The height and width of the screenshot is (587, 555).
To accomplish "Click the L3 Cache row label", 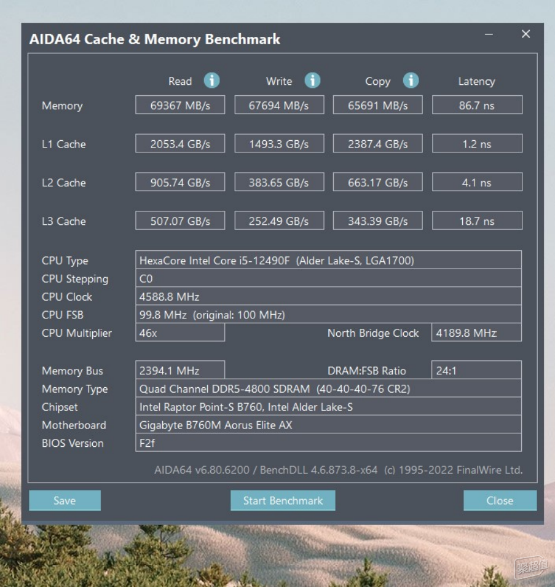I will pos(64,221).
